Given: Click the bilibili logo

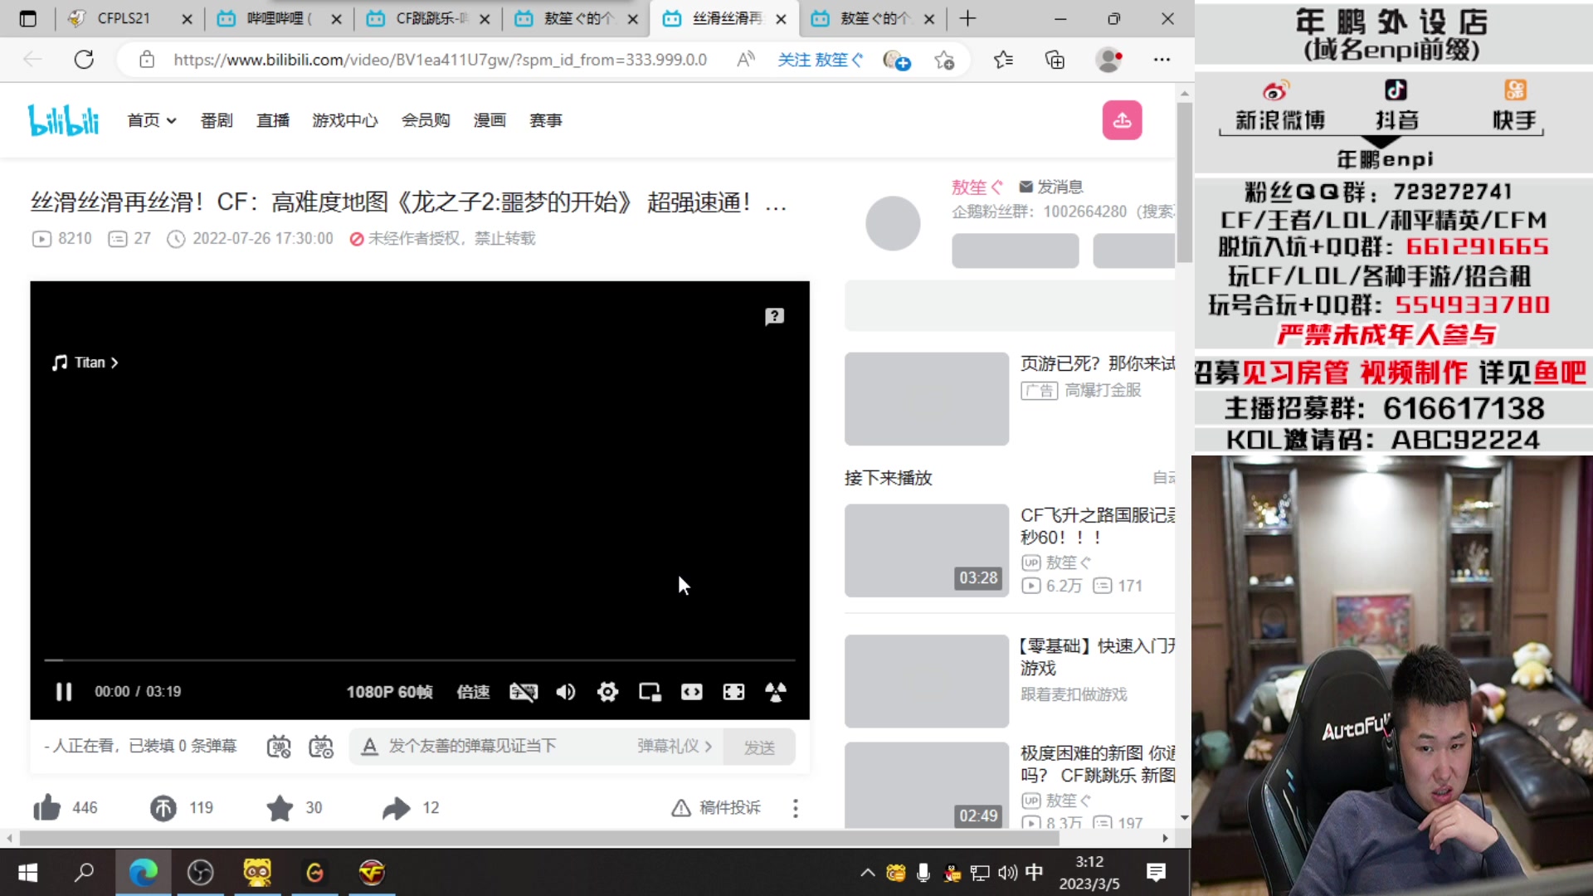Looking at the screenshot, I should tap(63, 120).
